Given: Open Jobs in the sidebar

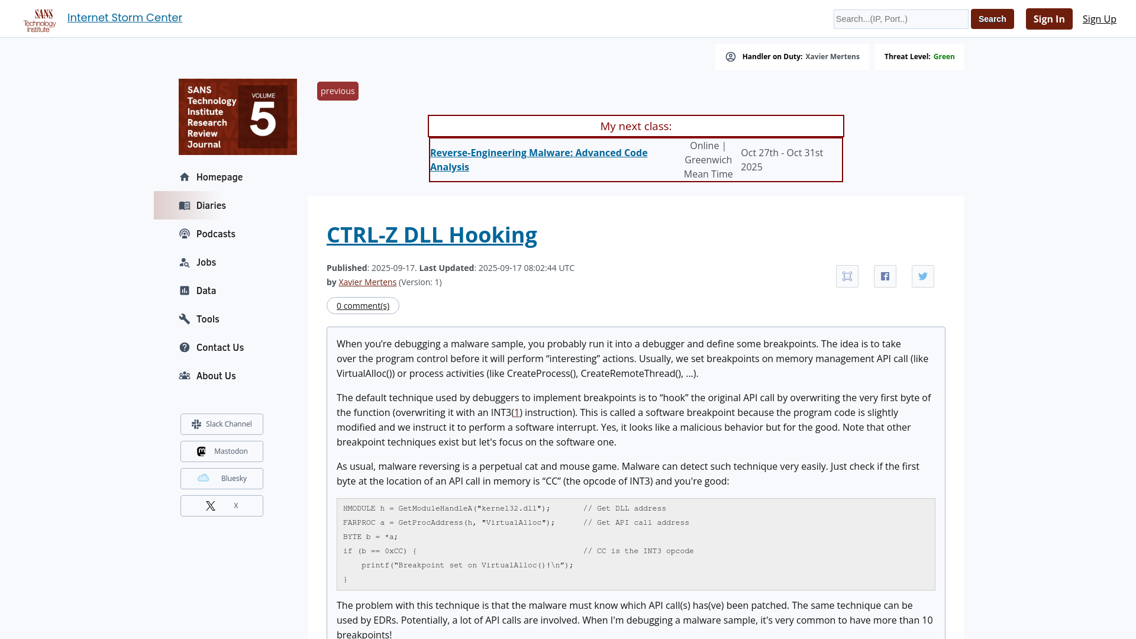Looking at the screenshot, I should [206, 262].
